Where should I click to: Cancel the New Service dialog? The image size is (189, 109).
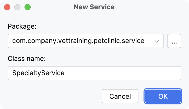pos(120,96)
